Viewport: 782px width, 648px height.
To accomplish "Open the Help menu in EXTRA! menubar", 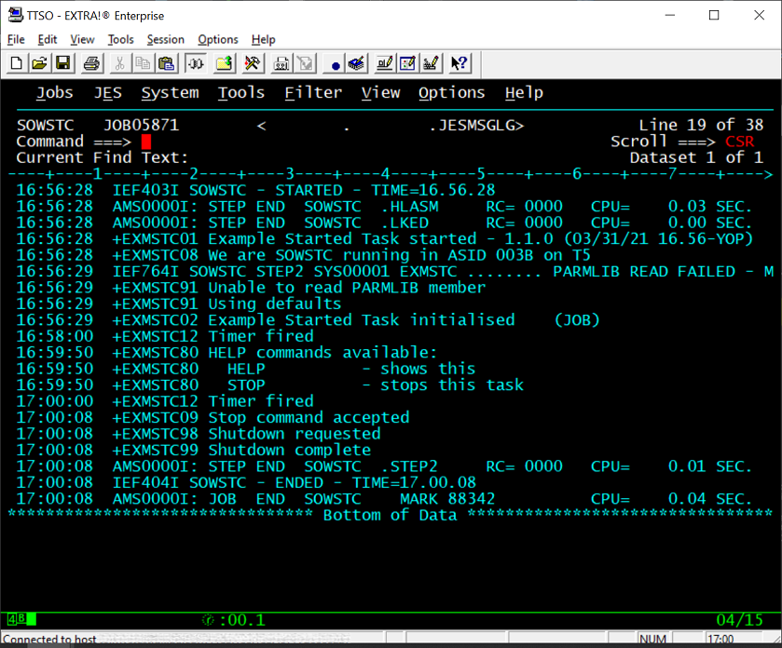I will click(264, 39).
